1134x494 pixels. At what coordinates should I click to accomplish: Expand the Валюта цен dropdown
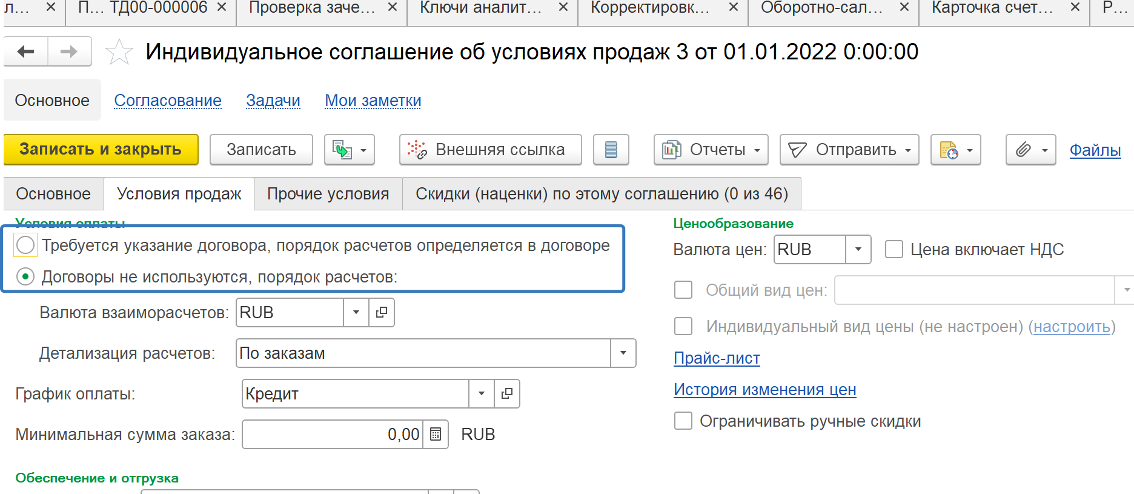[858, 249]
